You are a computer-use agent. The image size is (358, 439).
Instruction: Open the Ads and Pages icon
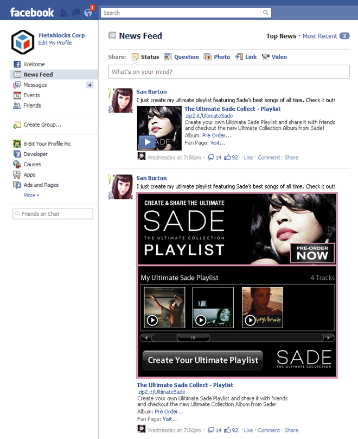(17, 185)
